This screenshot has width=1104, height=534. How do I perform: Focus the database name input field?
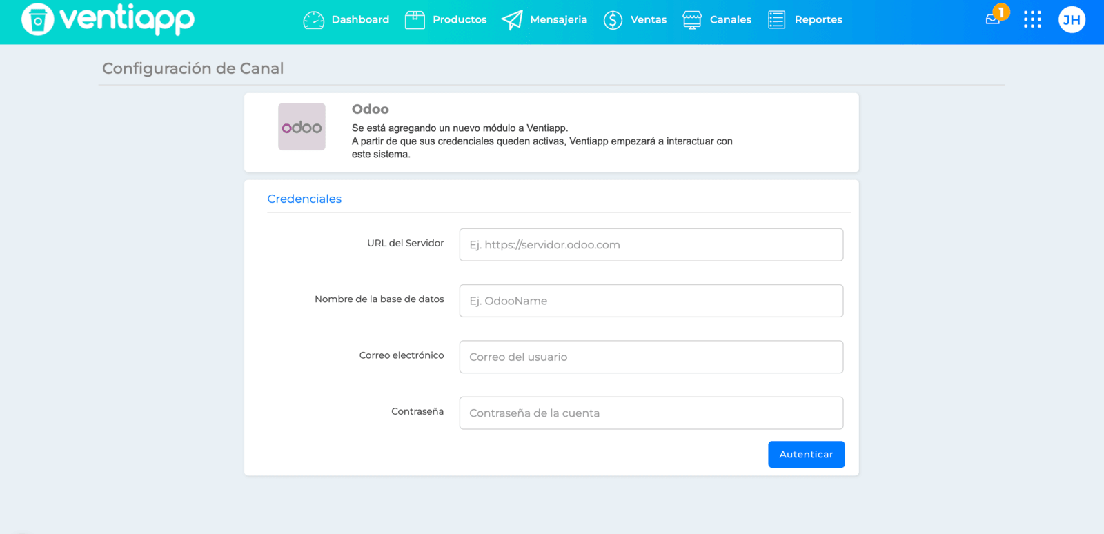click(651, 301)
